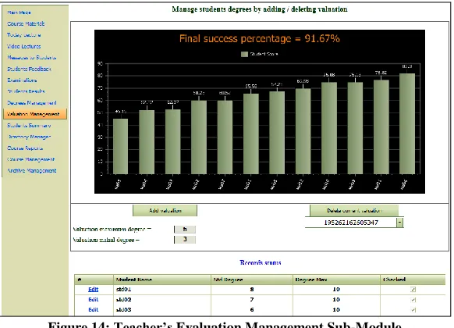Image resolution: width=454 pixels, height=328 pixels.
Task: Open Directory Manager in the sidebar
Action: pos(29,137)
